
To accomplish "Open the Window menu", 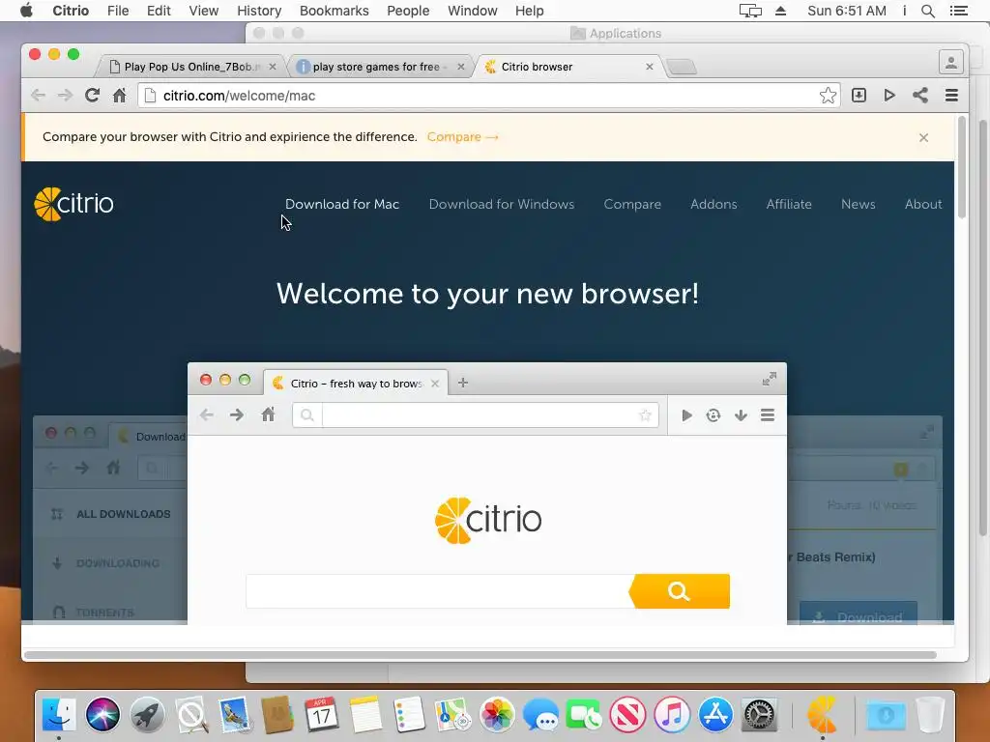I will point(472,11).
